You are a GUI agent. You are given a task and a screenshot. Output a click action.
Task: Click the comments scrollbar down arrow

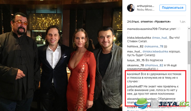click(x=189, y=106)
